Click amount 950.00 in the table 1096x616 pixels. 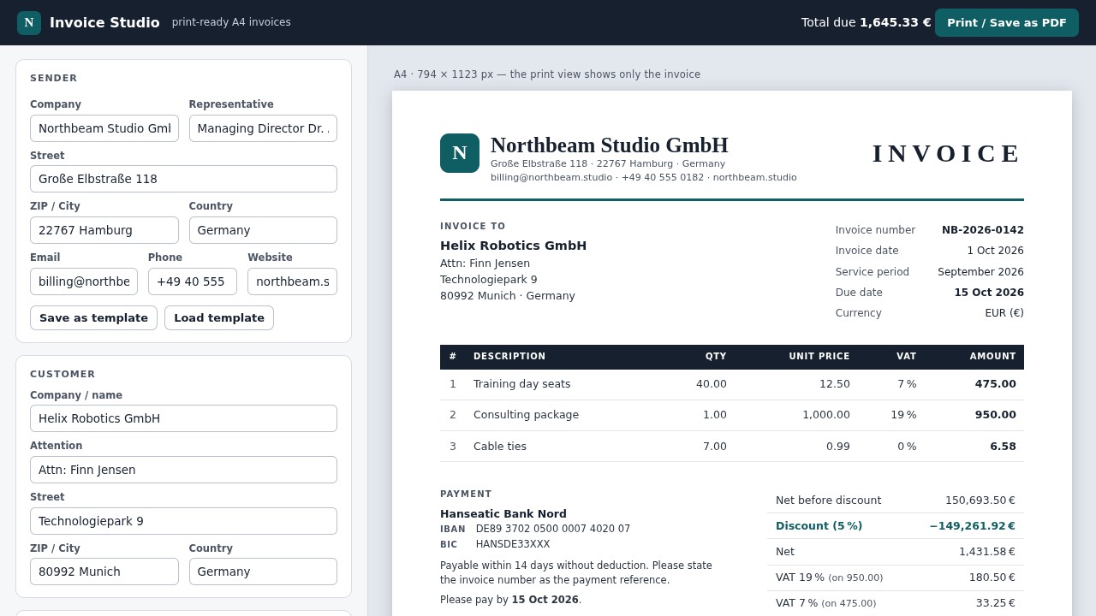click(x=995, y=415)
